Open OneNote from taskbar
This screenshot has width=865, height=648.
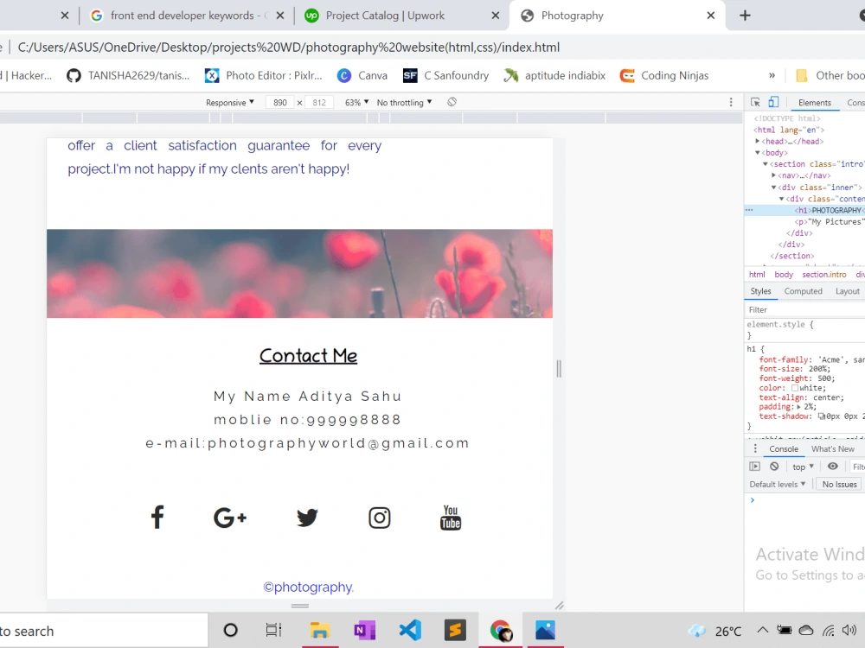click(365, 631)
